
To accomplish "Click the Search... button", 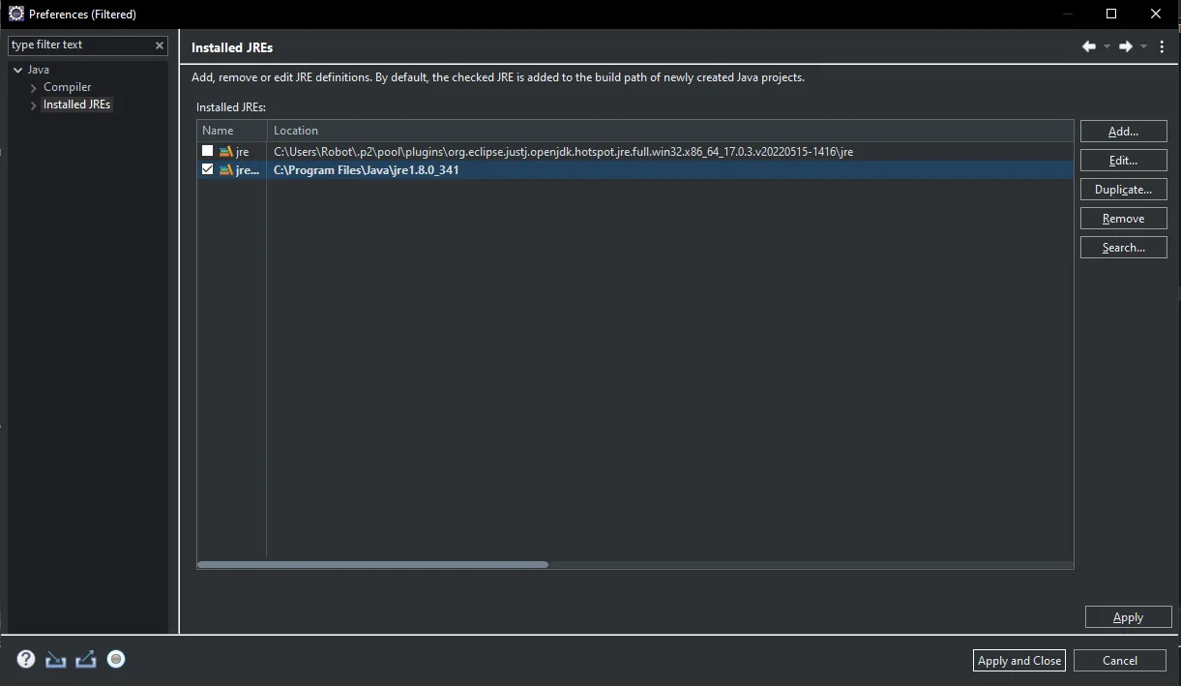I will coord(1124,248).
